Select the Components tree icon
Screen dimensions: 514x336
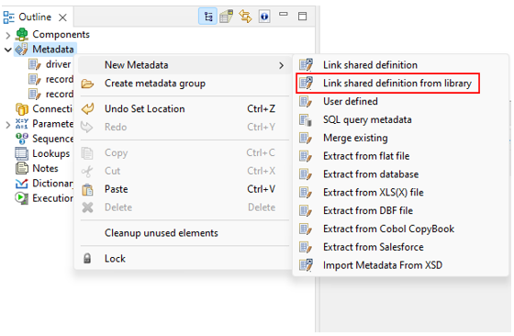coord(22,34)
